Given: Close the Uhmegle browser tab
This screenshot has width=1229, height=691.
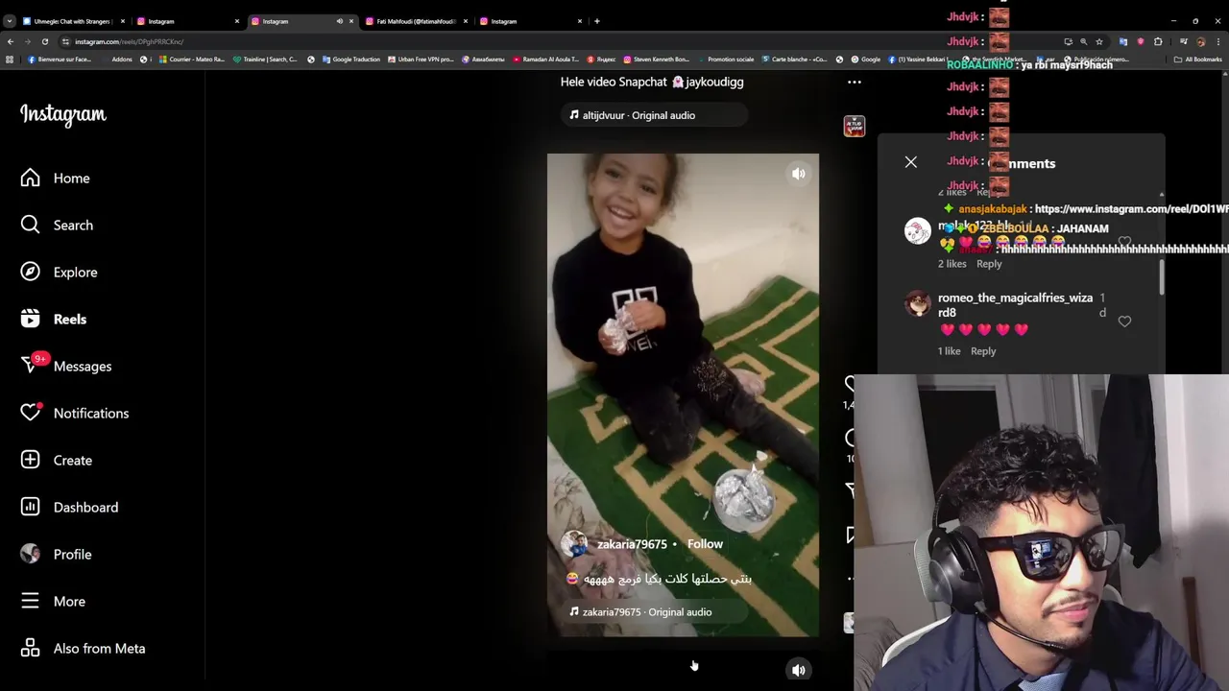Looking at the screenshot, I should [x=122, y=21].
